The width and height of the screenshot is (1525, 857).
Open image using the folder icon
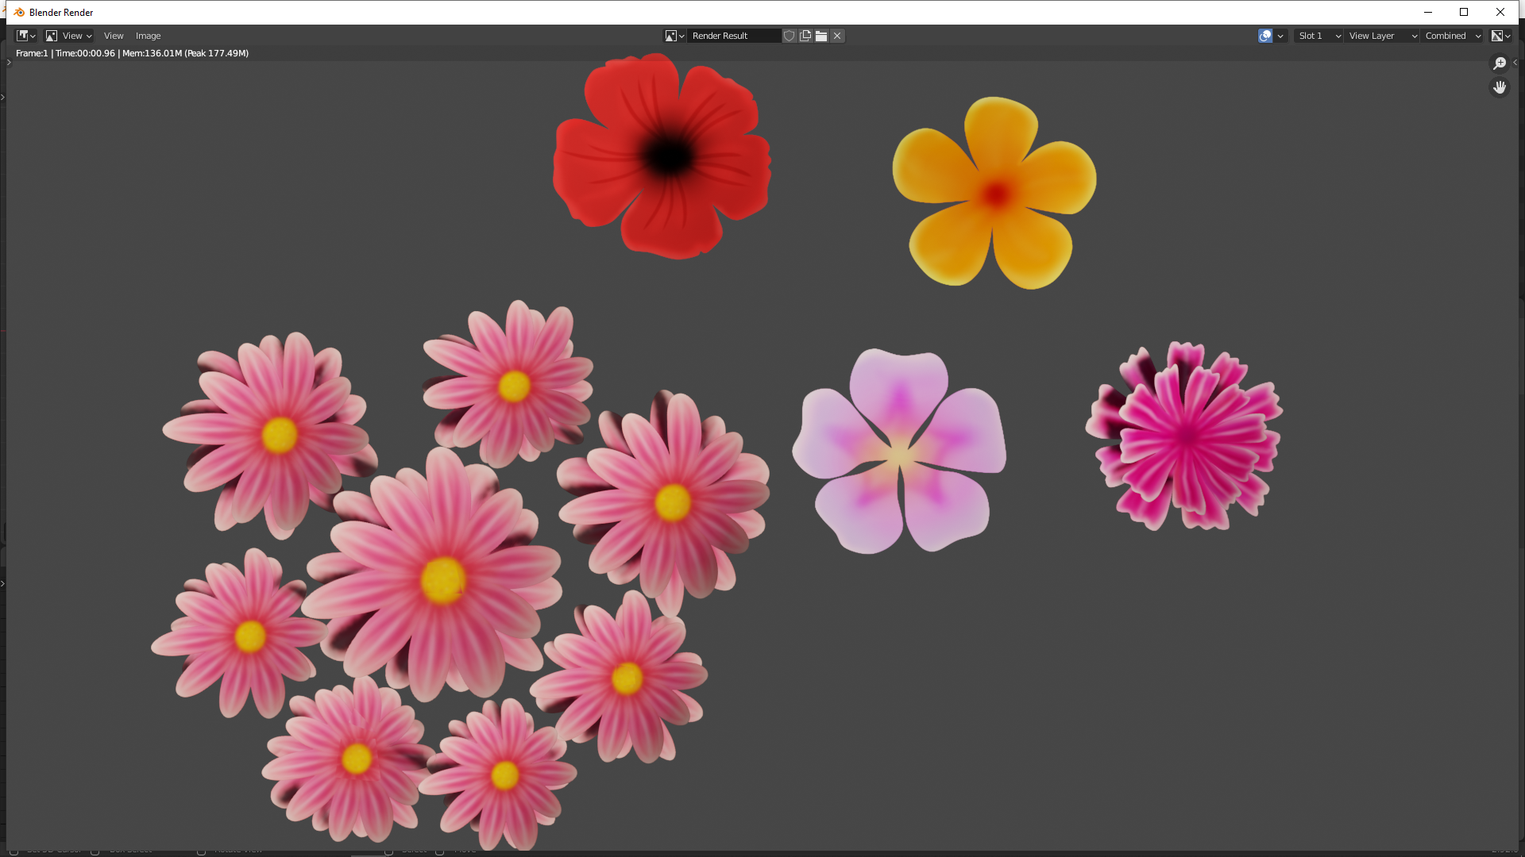821,36
